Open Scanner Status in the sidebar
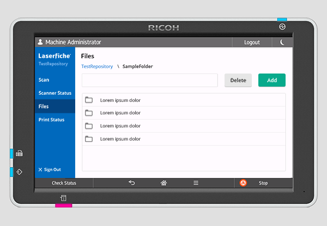The height and width of the screenshot is (226, 327). [55, 93]
